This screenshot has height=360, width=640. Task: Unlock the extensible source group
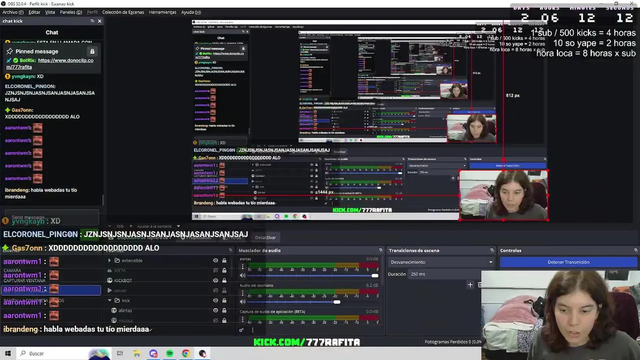(x=224, y=260)
